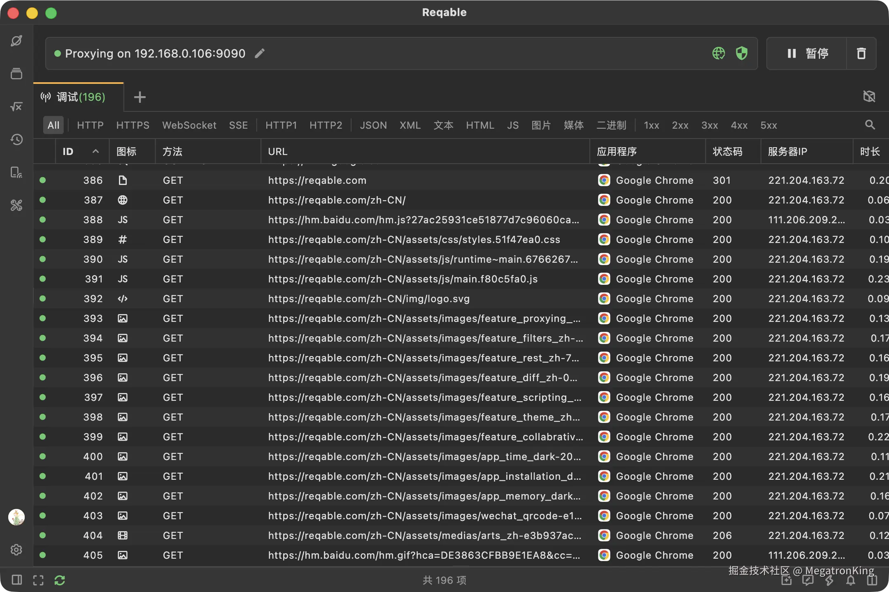889x592 pixels.
Task: Filter by 3xx status codes
Action: pos(710,125)
